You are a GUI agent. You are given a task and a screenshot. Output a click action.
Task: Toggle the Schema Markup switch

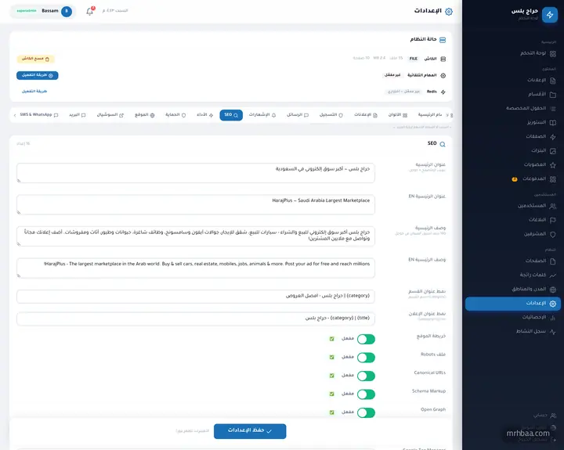(x=366, y=394)
